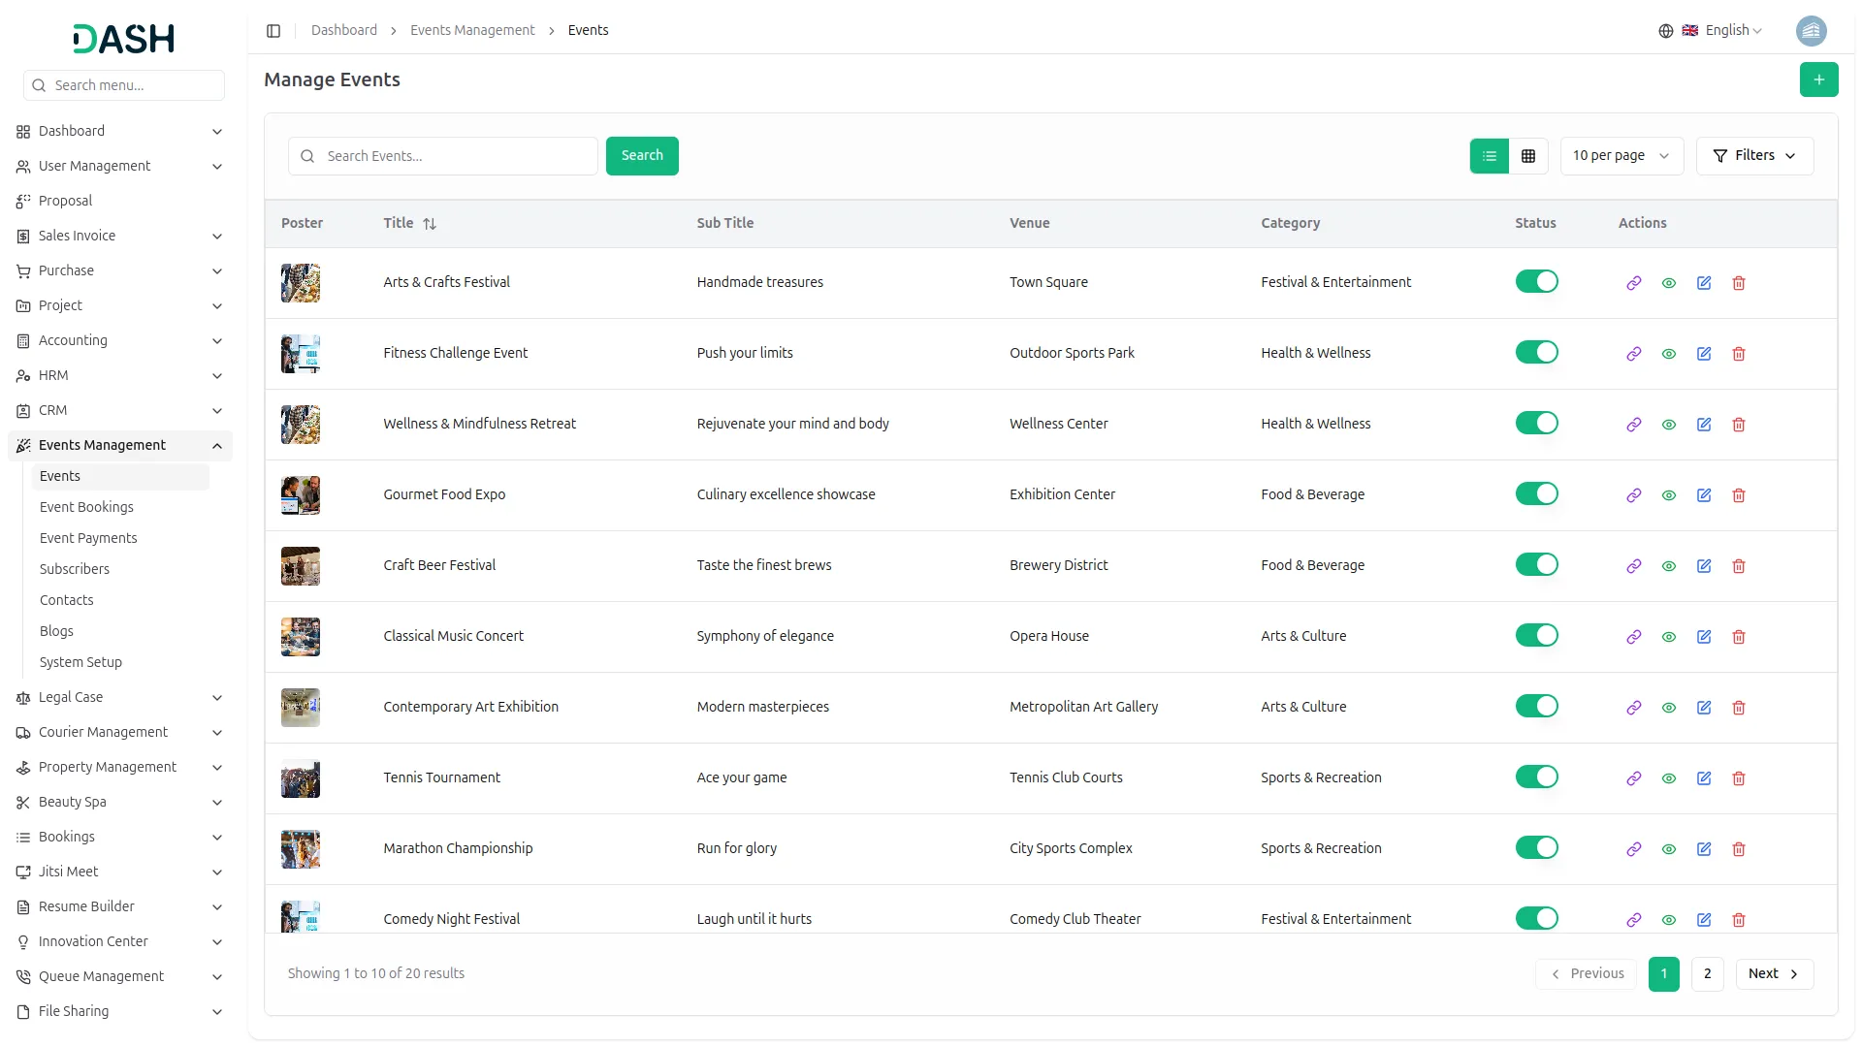Click the green add event plus button
The width and height of the screenshot is (1862, 1047).
coord(1818,79)
